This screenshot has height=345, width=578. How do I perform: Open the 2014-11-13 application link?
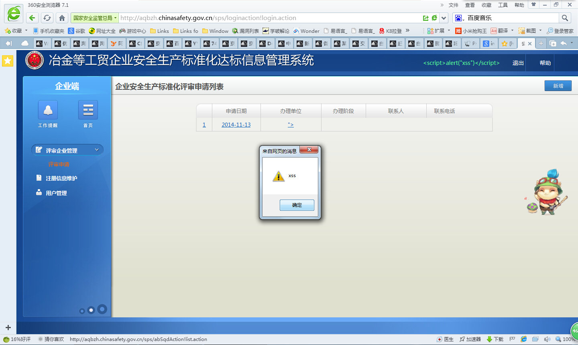coord(236,125)
